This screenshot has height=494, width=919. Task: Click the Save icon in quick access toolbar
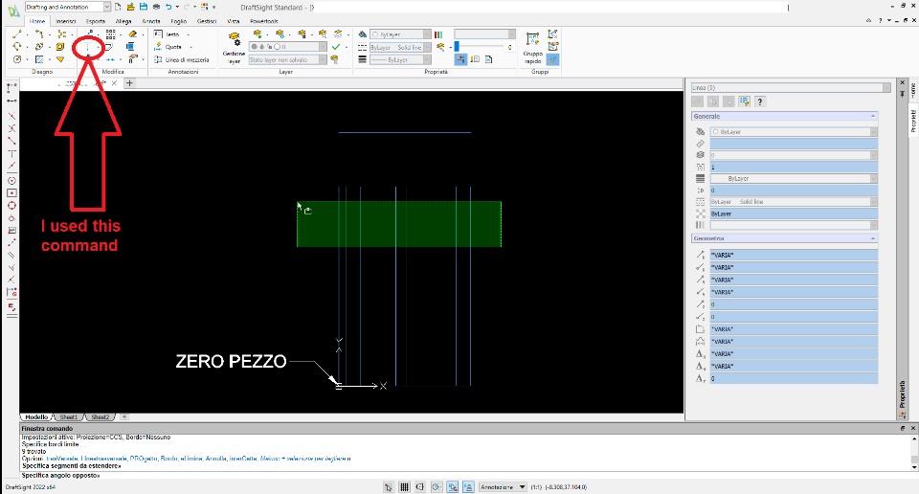[143, 7]
